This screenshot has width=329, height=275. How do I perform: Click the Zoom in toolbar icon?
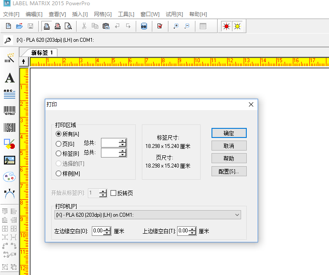176,26
